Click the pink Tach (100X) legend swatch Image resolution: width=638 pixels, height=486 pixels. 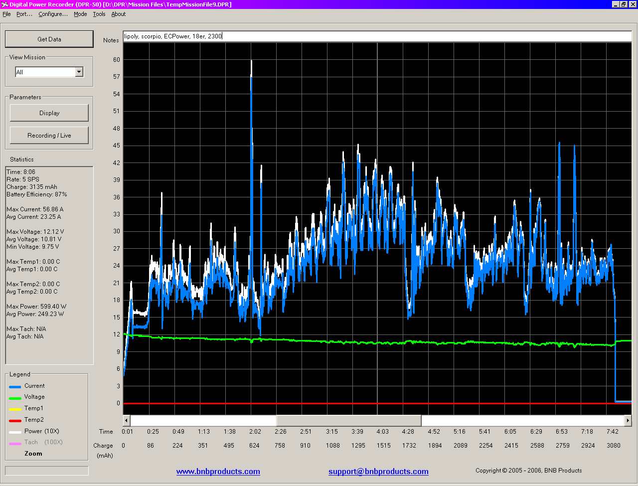click(15, 443)
